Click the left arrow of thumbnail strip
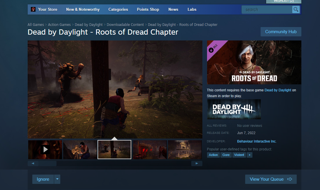 point(33,164)
